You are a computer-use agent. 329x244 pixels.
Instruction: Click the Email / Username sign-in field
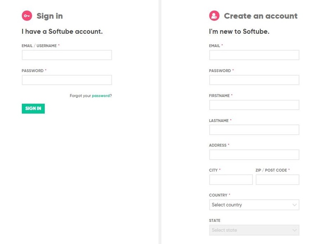pyautogui.click(x=67, y=55)
